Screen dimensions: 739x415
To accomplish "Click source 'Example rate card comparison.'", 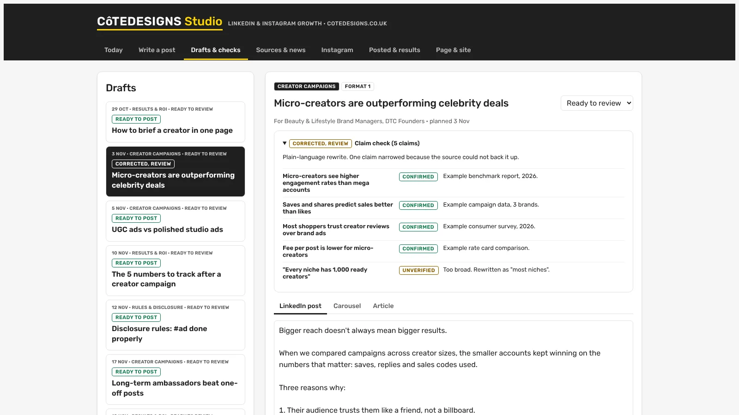I will tap(486, 248).
